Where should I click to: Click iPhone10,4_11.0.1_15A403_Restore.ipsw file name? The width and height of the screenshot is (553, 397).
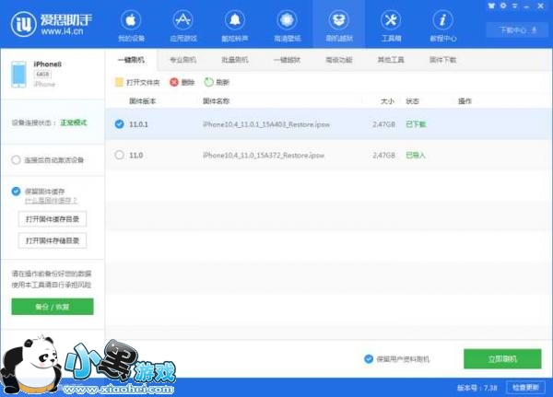(x=266, y=124)
